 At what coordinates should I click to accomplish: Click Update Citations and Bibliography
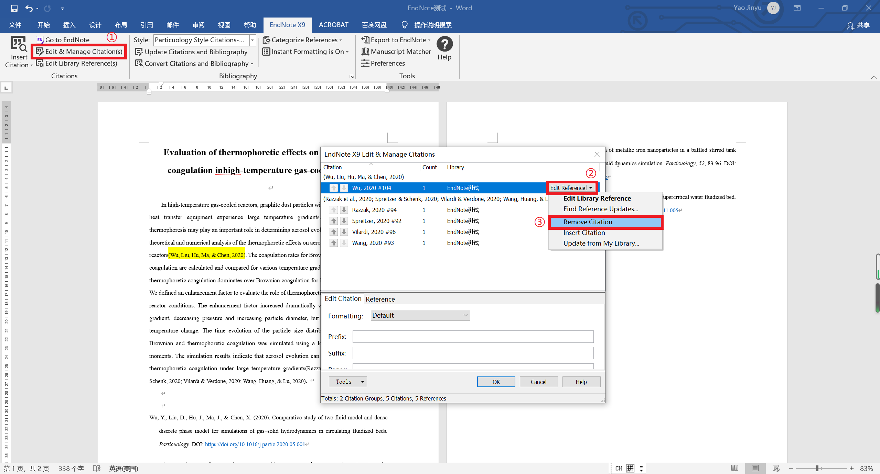pyautogui.click(x=191, y=52)
